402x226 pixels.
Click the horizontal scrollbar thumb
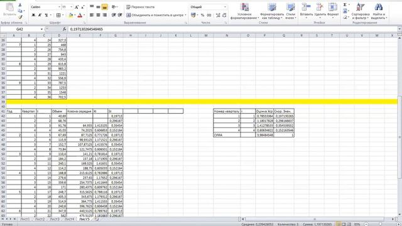(315, 219)
